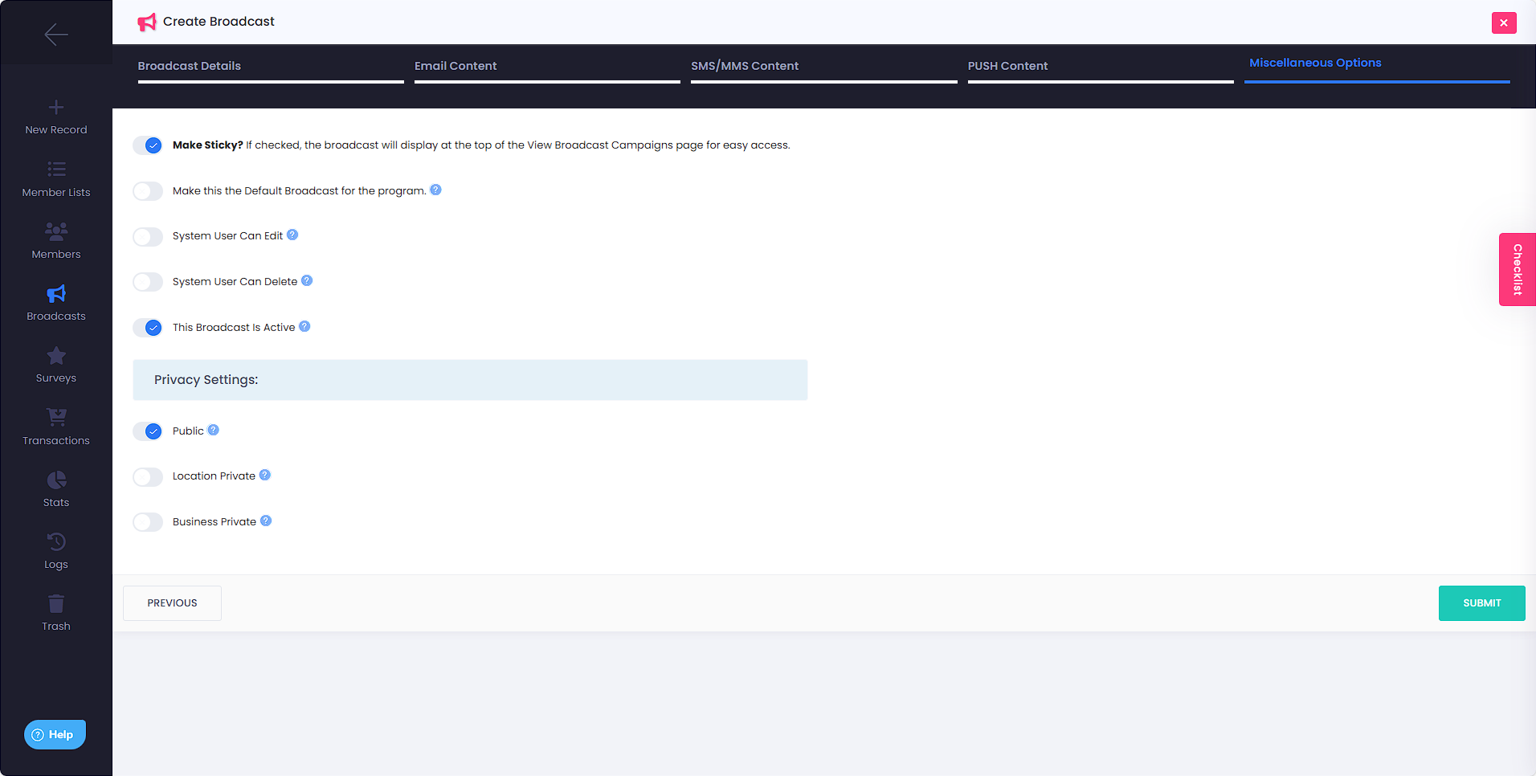This screenshot has height=776, width=1536.
Task: Close the Create Broadcast dialog
Action: (x=1504, y=22)
